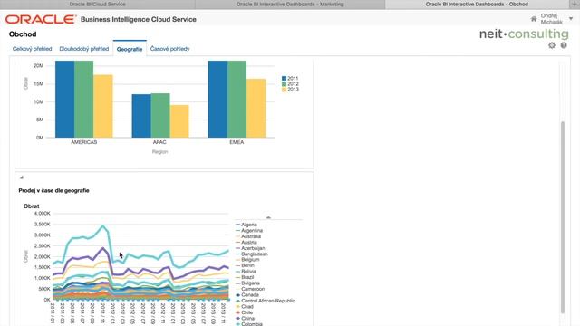
Task: Click the Azerbaijan legend entry
Action: coord(250,248)
